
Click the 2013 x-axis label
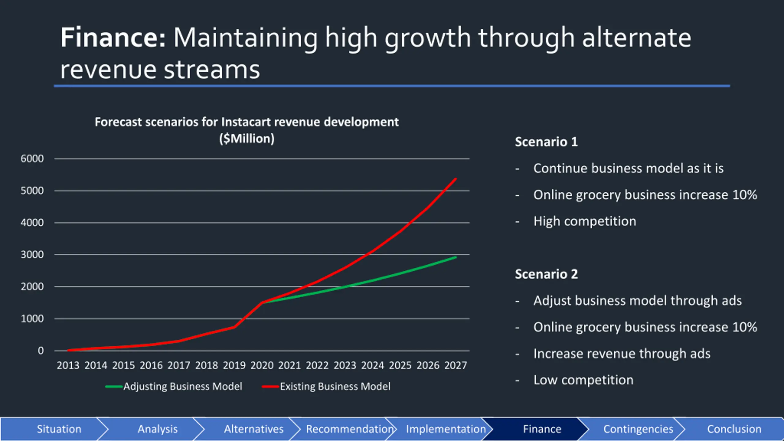(68, 365)
